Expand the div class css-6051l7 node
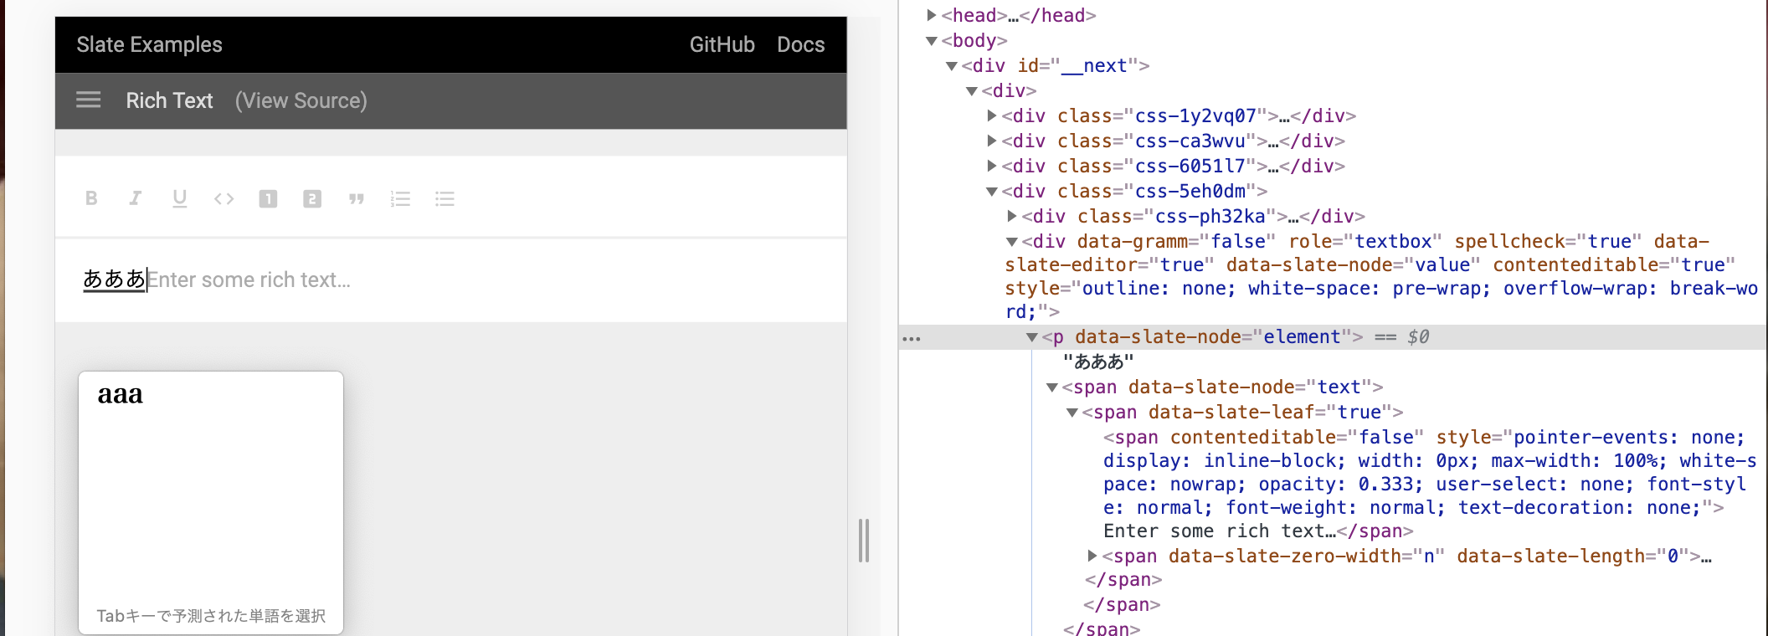The height and width of the screenshot is (636, 1768). [991, 166]
